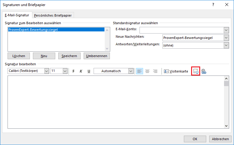Open the Calibri font family dropdown
Image resolution: width=234 pixels, height=145 pixels.
[x=46, y=71]
